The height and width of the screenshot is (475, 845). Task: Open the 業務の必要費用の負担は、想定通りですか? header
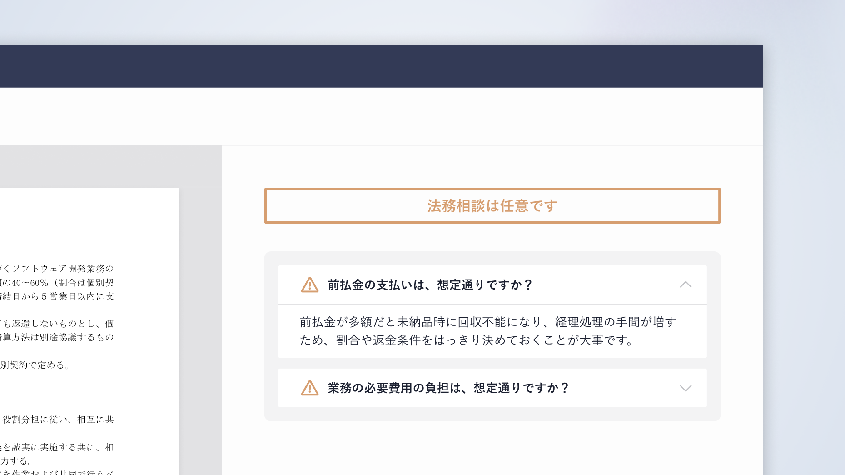coord(492,388)
